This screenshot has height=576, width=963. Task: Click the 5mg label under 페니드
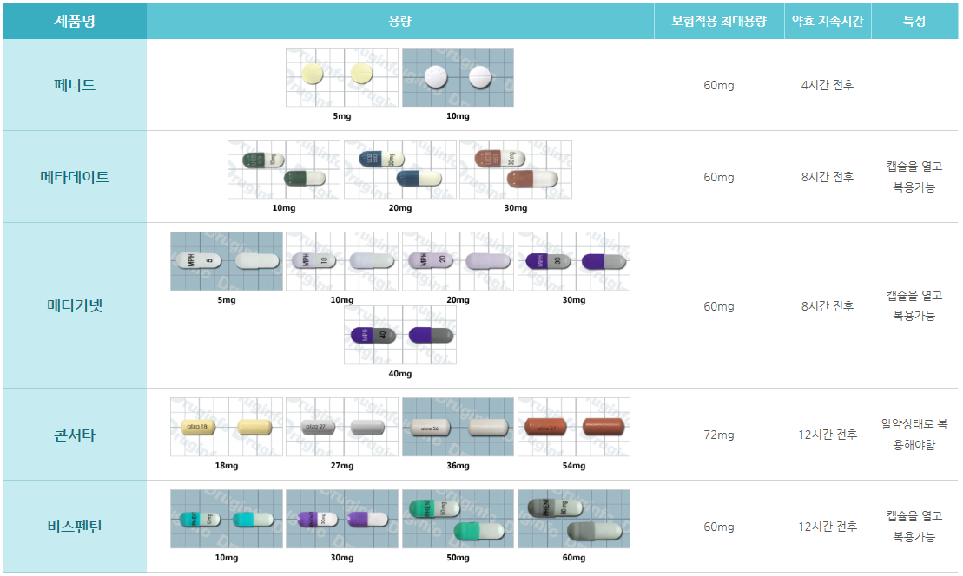click(342, 116)
